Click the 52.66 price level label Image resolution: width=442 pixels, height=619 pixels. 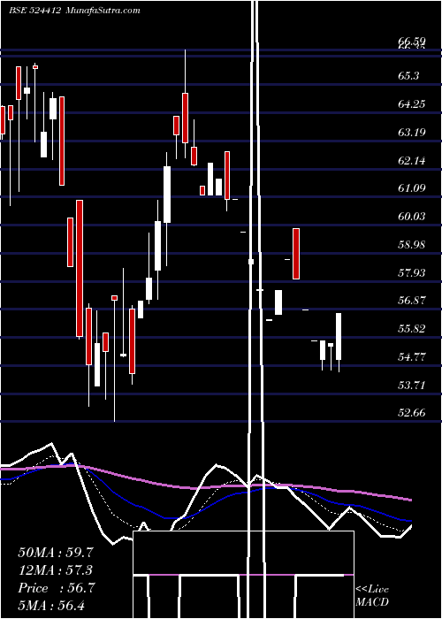[412, 413]
